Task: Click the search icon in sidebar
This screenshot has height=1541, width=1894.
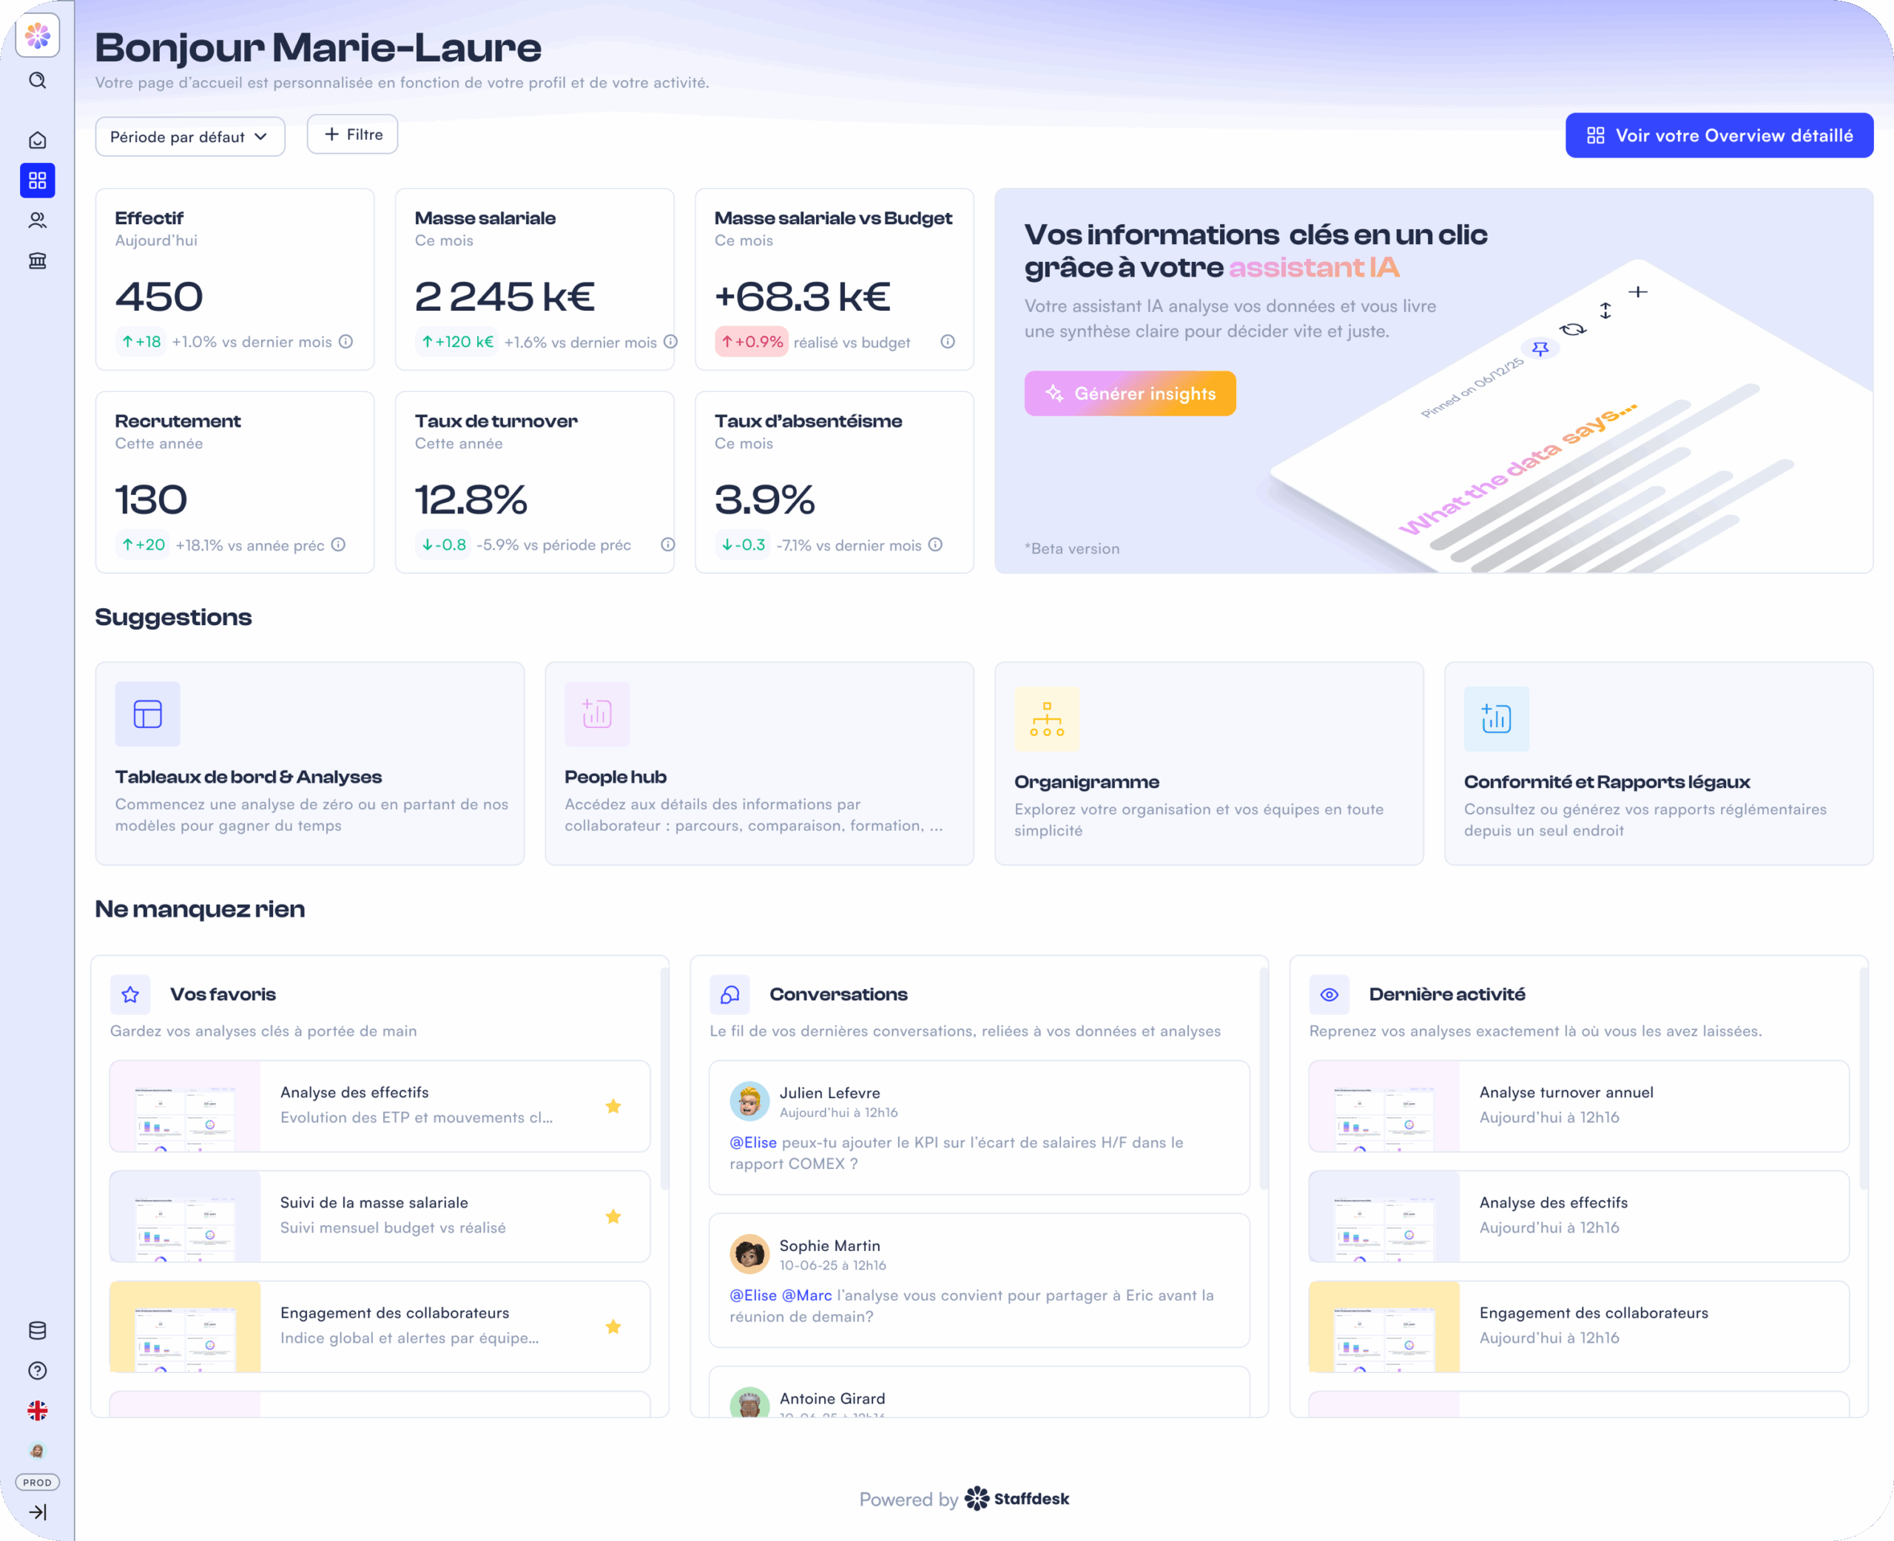Action: click(37, 81)
